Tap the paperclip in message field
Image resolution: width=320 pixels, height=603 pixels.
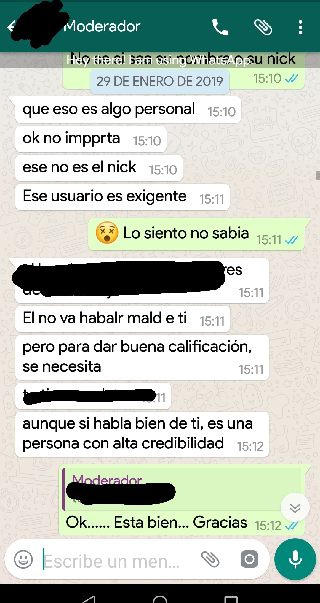pyautogui.click(x=210, y=559)
